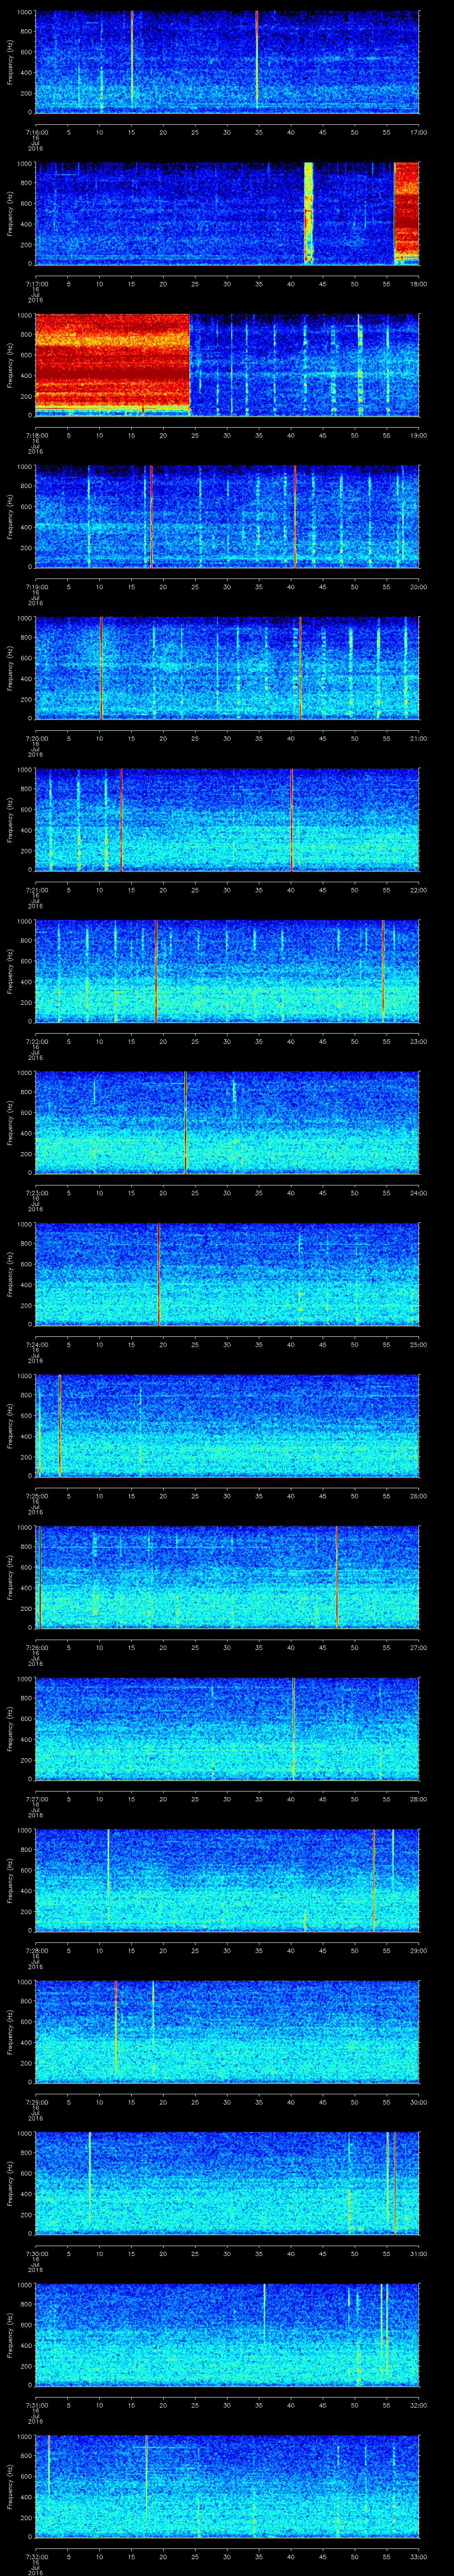Click the '25:00' end time label
The height and width of the screenshot is (2576, 454).
coord(418,1344)
